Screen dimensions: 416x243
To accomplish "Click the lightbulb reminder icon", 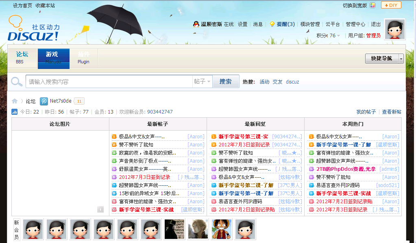I will click(272, 24).
